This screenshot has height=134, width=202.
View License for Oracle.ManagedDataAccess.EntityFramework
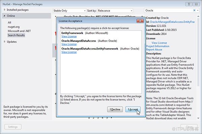(x=69, y=52)
